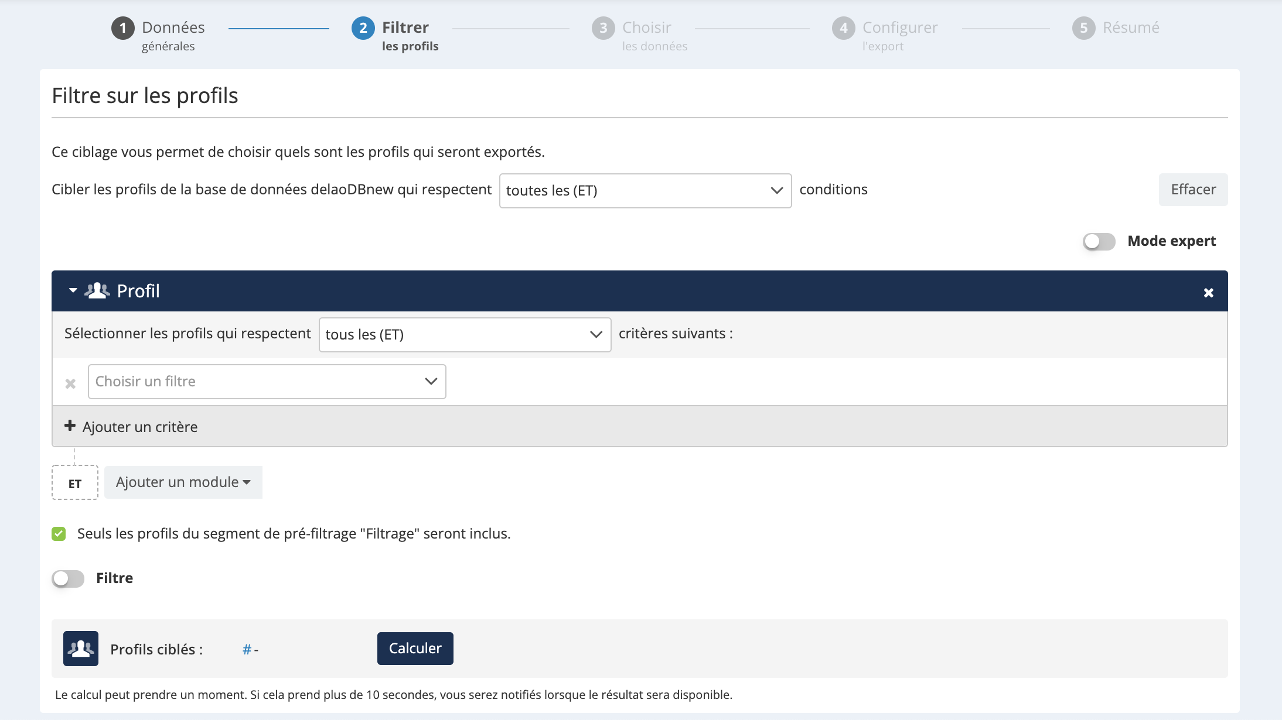1282x720 pixels.
Task: Go to step 3 Choisir les données
Action: 640,35
